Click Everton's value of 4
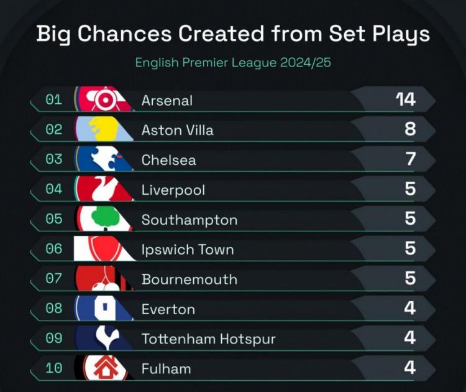Viewport: 466px width, 392px height. click(410, 308)
